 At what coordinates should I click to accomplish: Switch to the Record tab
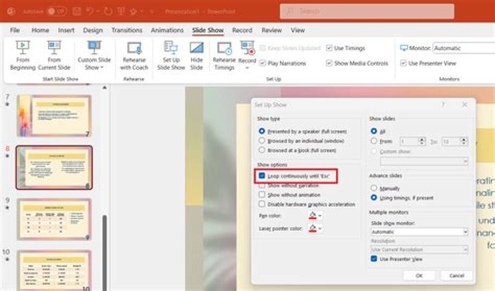tap(242, 30)
